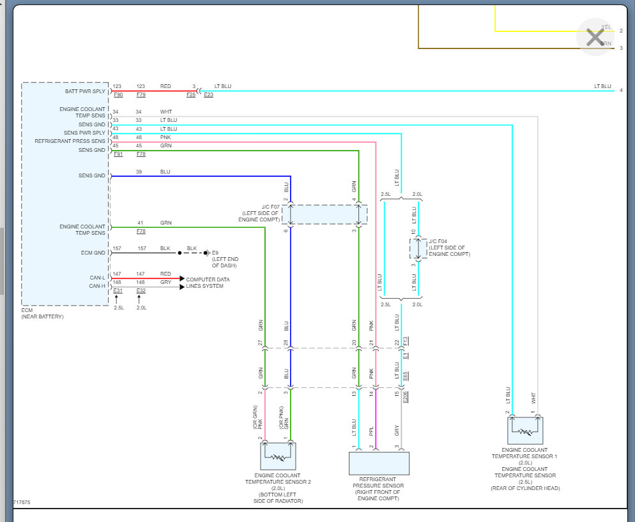Click the J/C F04 dashed junction box
The height and width of the screenshot is (522, 635).
[418, 248]
